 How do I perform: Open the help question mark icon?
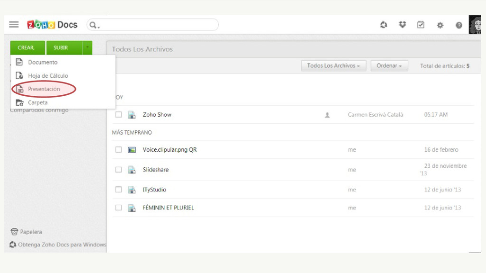point(459,25)
